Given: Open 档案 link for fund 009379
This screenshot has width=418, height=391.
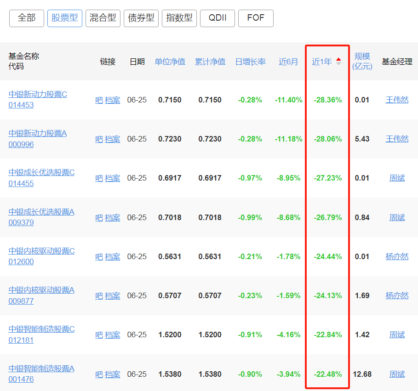Looking at the screenshot, I should (x=113, y=218).
